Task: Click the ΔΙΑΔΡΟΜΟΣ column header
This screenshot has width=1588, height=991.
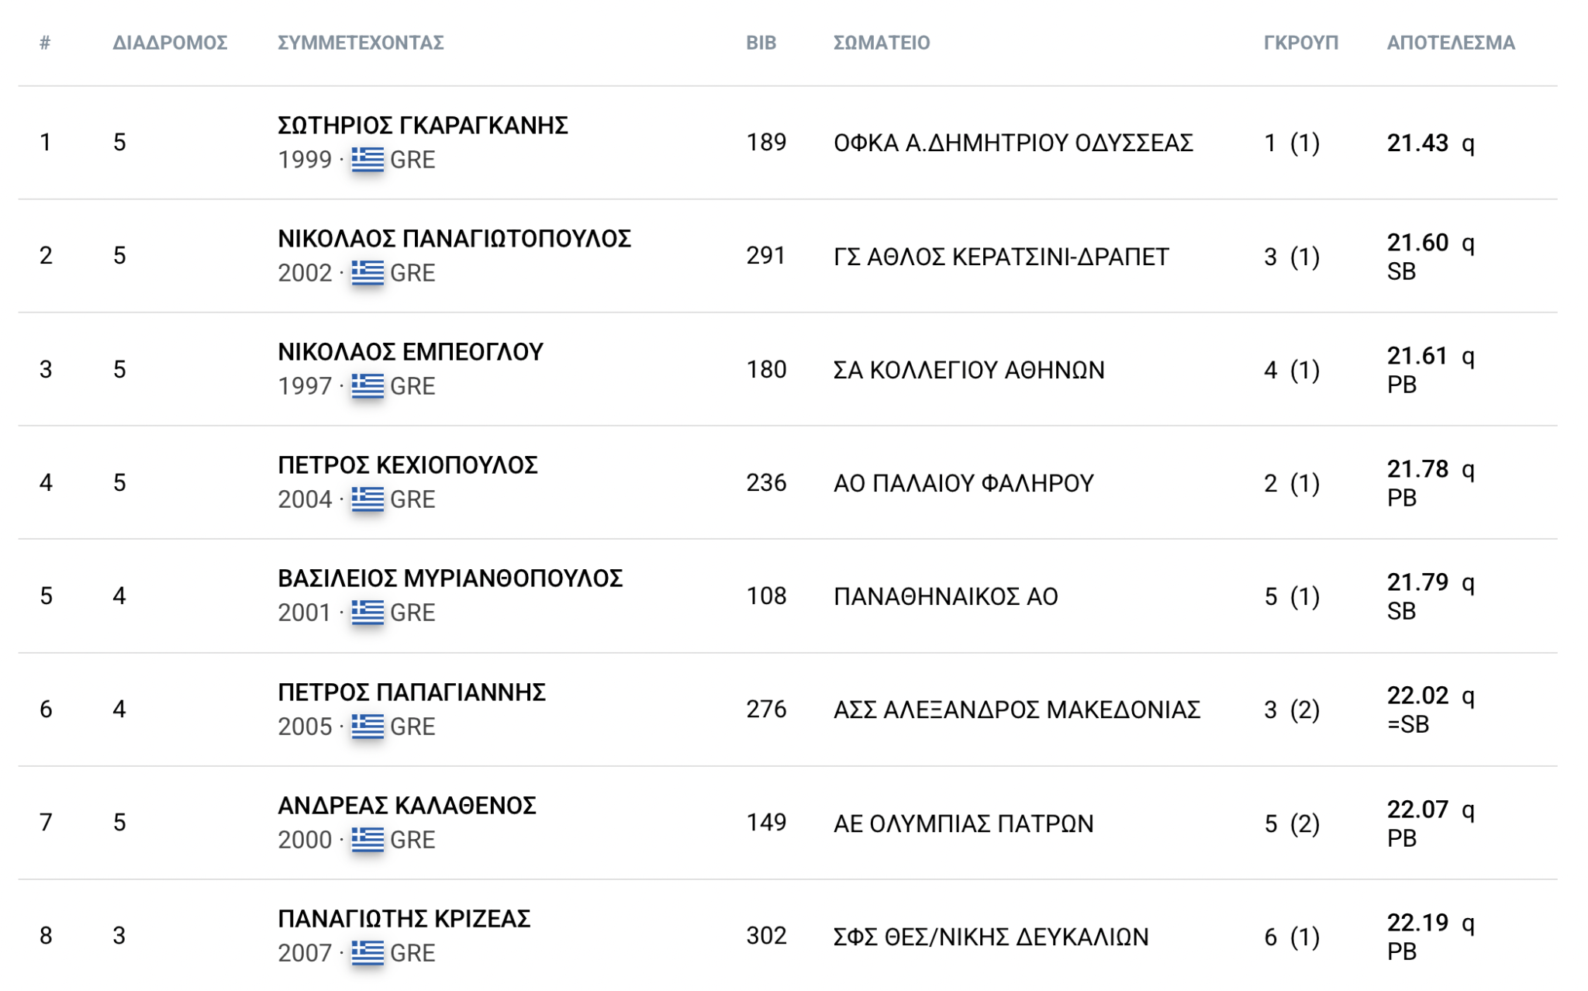Action: (x=170, y=43)
